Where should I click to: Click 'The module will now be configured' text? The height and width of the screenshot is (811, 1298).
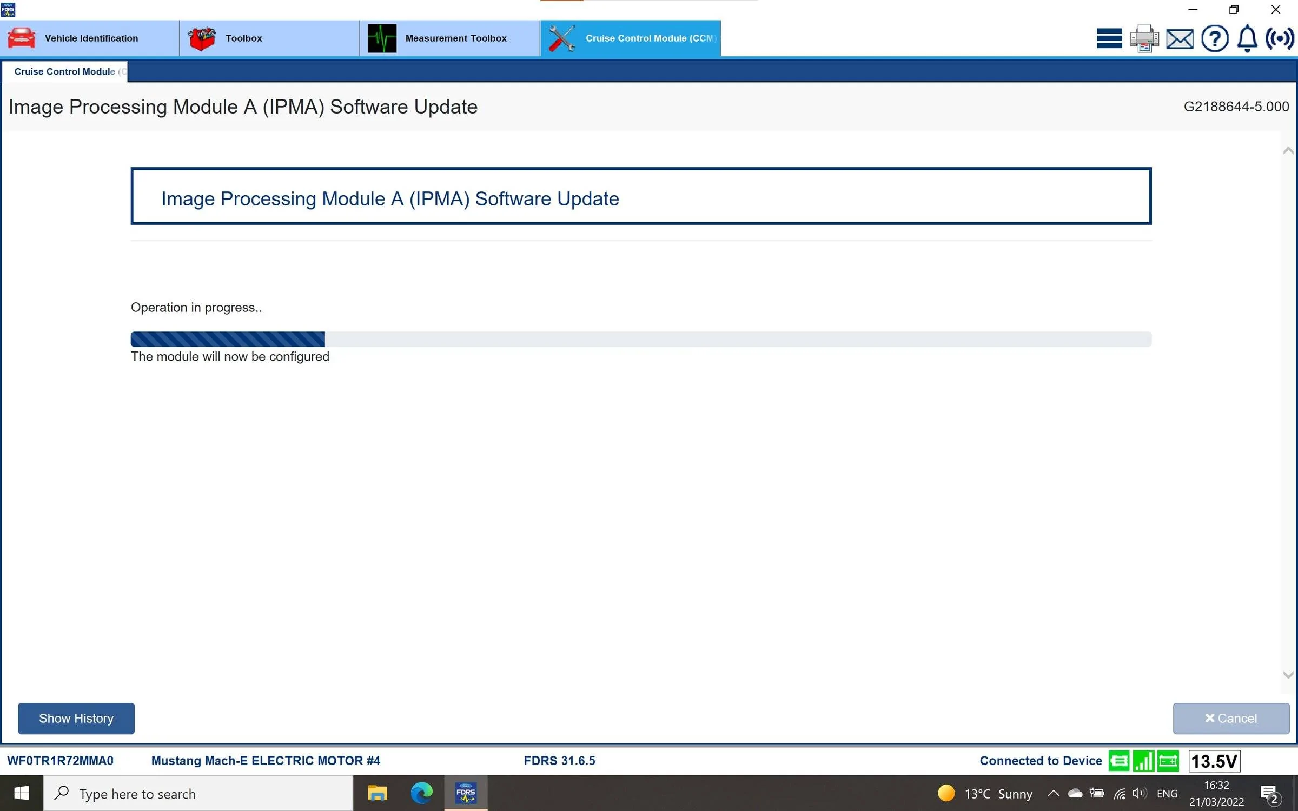coord(230,357)
